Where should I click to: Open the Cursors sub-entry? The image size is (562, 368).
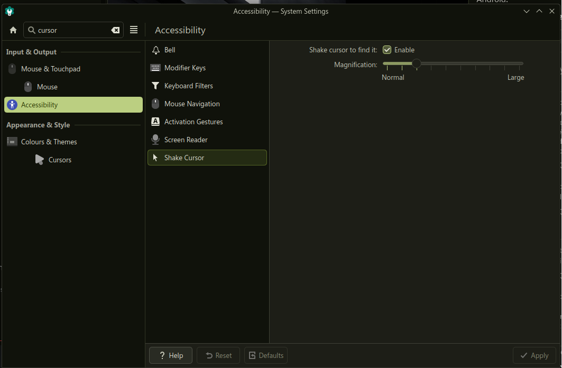click(73, 160)
